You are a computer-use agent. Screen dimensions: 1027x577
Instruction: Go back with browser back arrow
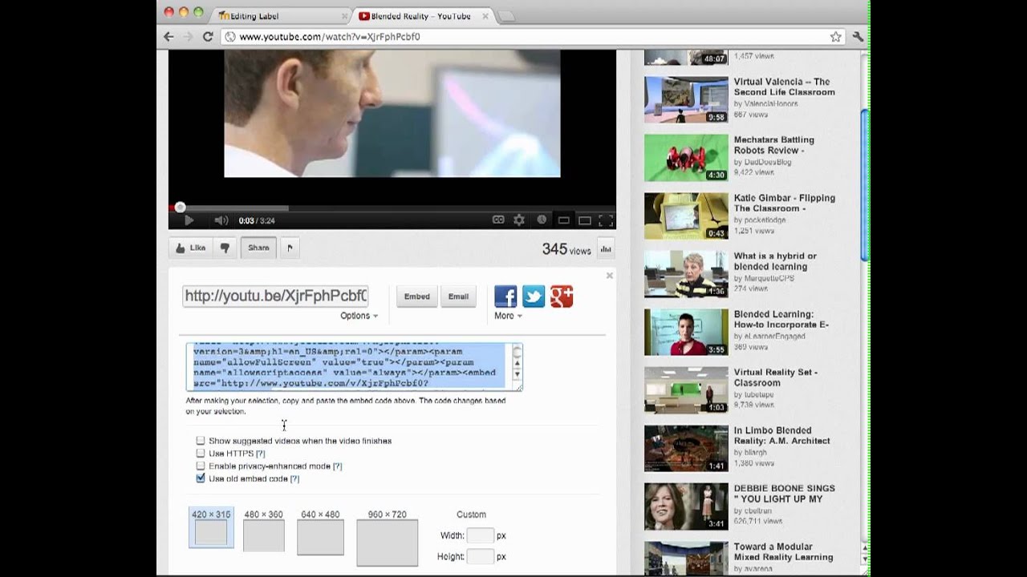tap(168, 37)
